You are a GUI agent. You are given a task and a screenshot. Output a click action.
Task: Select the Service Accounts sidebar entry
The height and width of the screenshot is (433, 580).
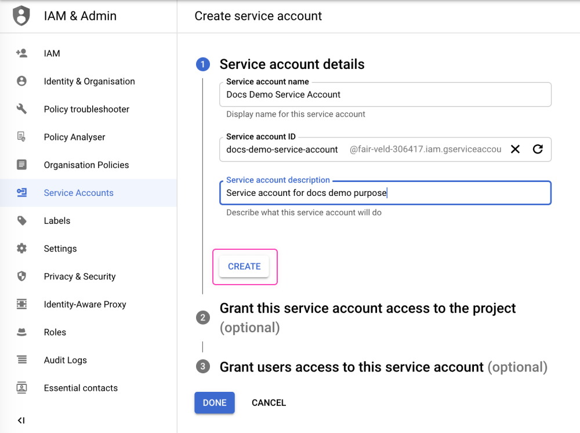point(78,192)
